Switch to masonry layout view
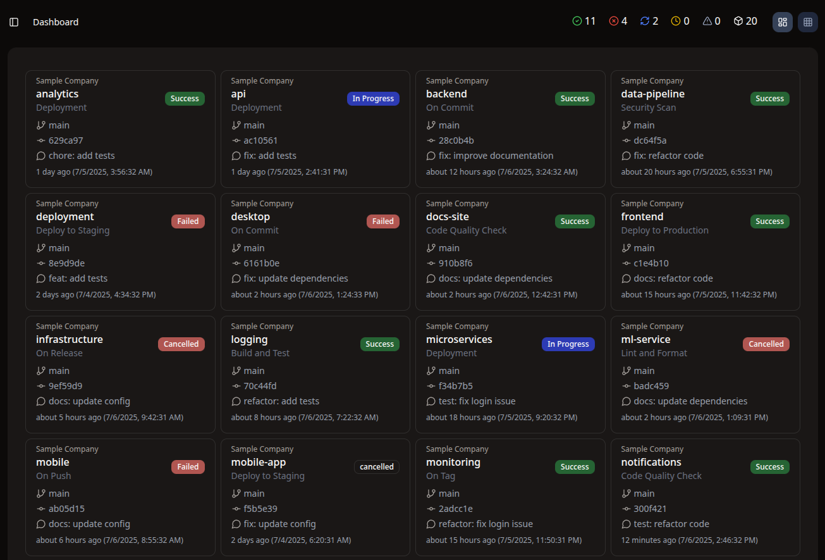This screenshot has width=825, height=560. pos(782,22)
